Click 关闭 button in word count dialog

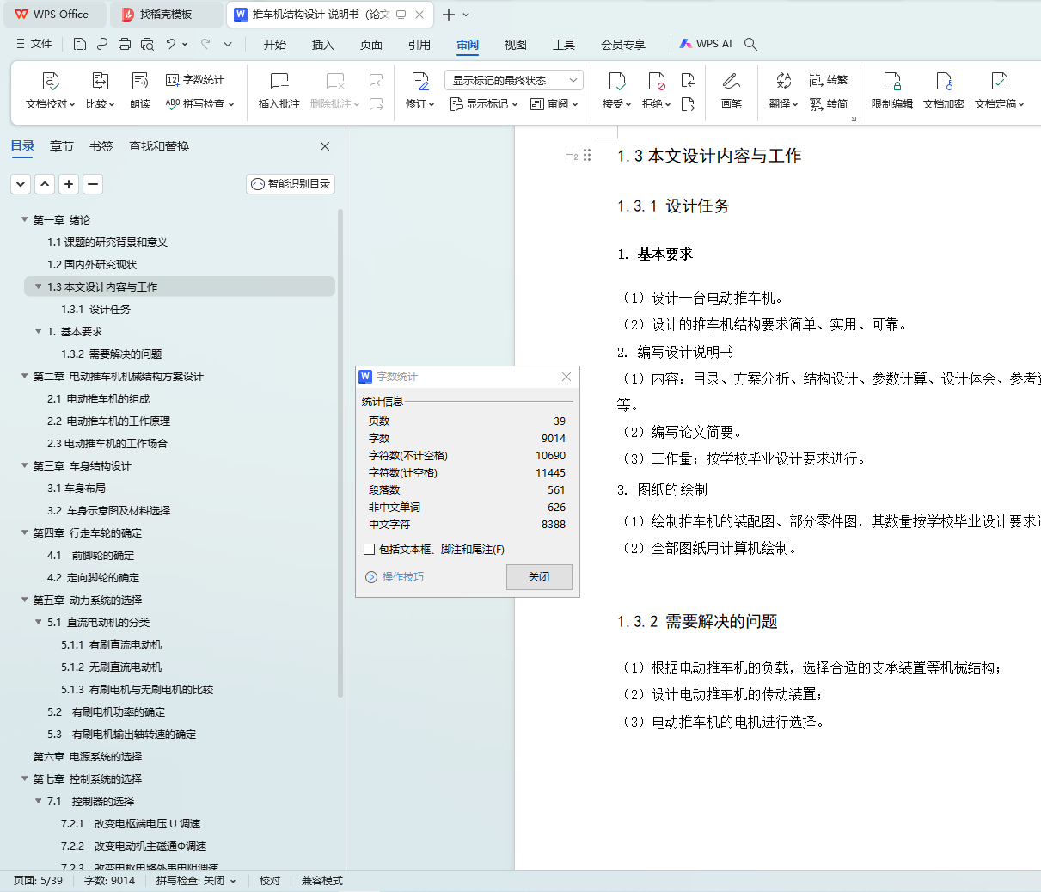tap(539, 577)
